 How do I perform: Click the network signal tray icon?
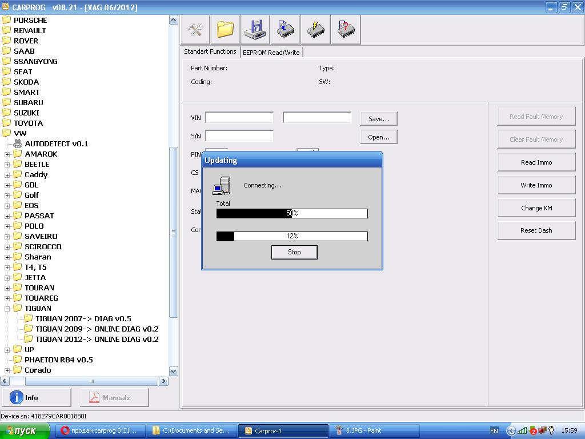tap(522, 430)
